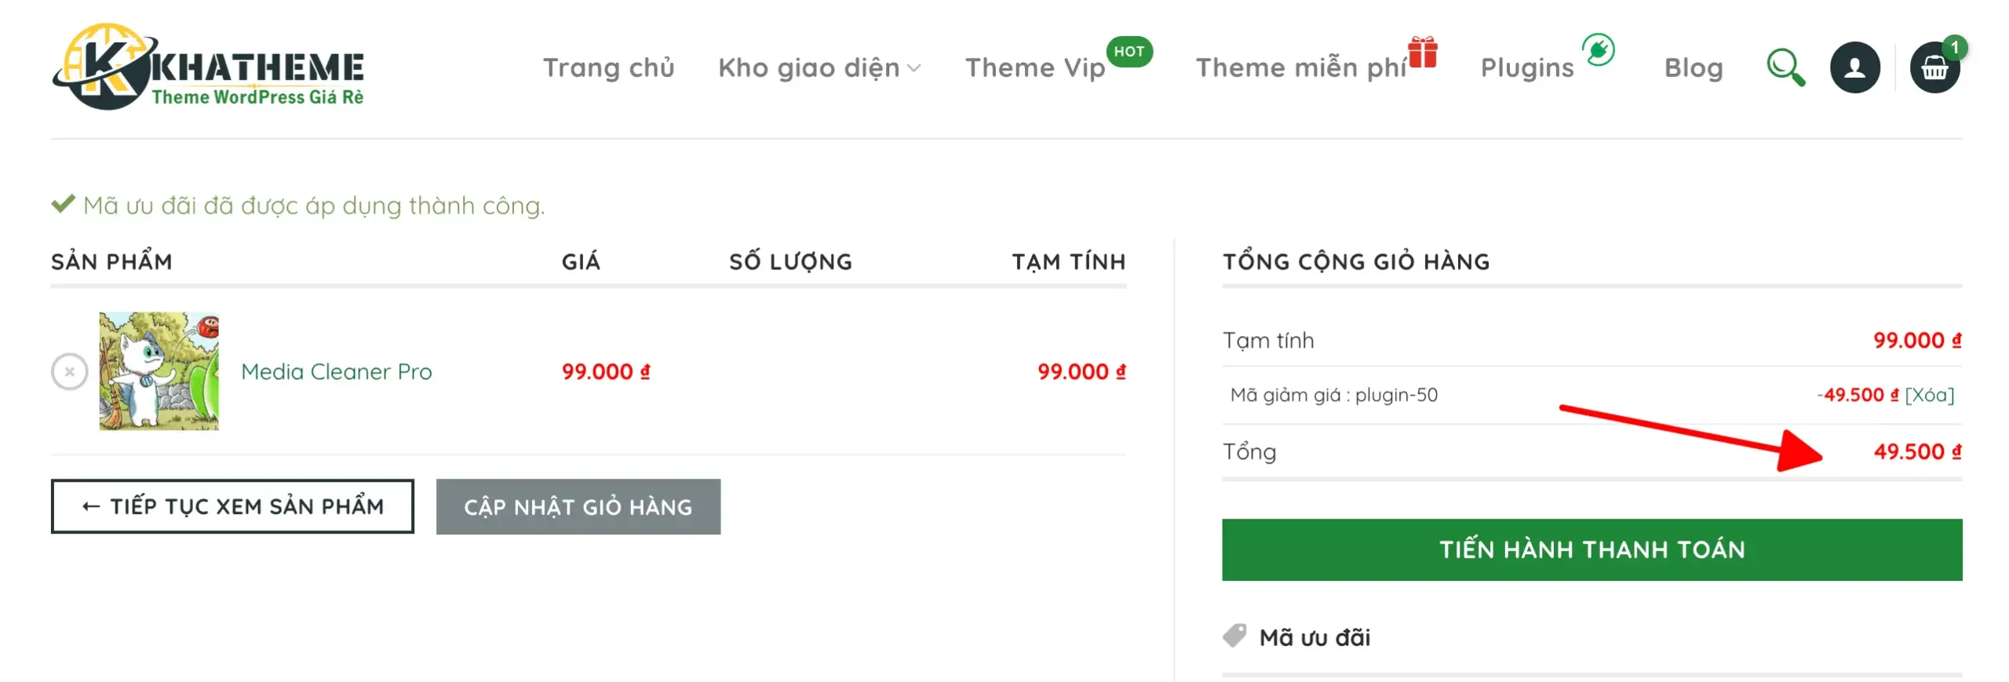Click the HOT badge on Theme Vip
Image resolution: width=2009 pixels, height=682 pixels.
point(1129,52)
